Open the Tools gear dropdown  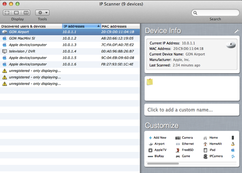pos(42,13)
